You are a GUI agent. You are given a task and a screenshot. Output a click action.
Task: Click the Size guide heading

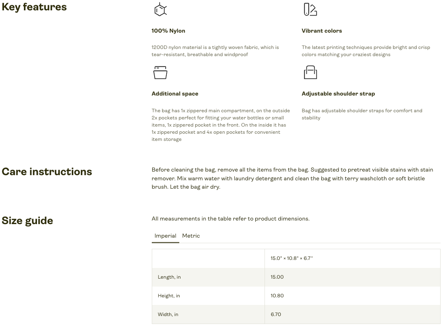27,221
